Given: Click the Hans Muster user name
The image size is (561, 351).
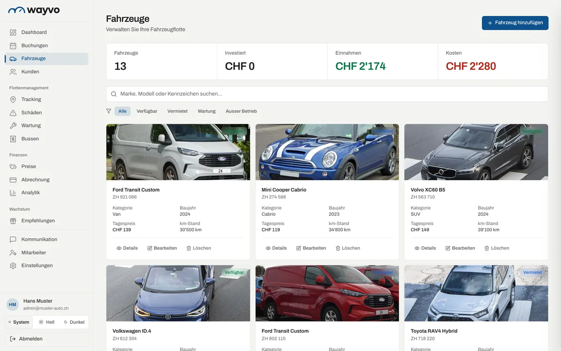Looking at the screenshot, I should pos(38,301).
